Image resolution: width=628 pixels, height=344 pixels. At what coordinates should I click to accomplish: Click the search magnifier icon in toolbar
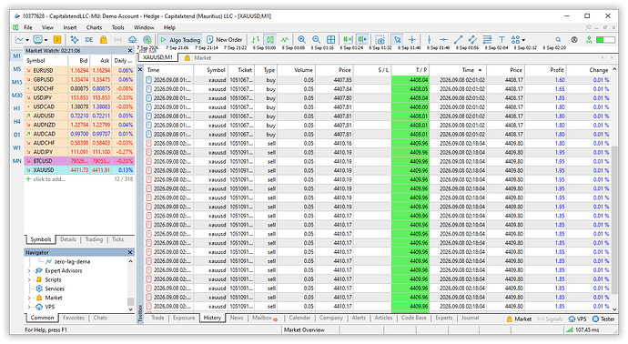[x=558, y=40]
